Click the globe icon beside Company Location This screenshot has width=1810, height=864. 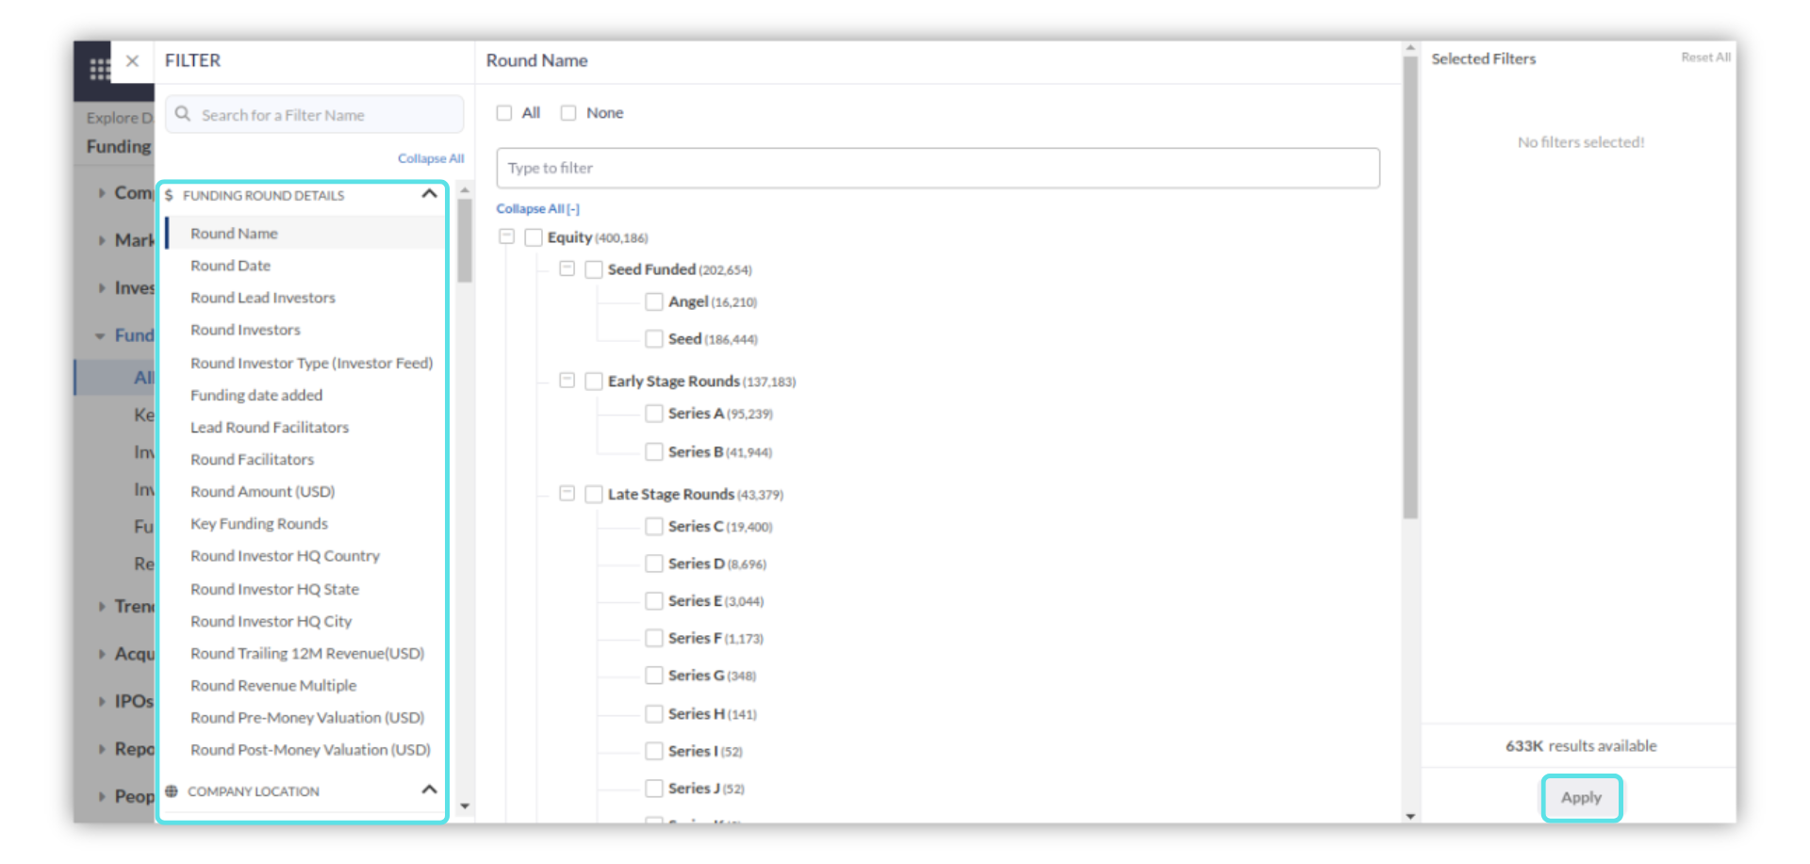[x=172, y=791]
